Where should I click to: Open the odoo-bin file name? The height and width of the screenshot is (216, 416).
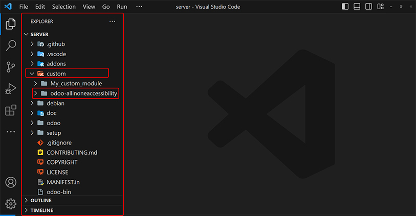[x=59, y=192]
